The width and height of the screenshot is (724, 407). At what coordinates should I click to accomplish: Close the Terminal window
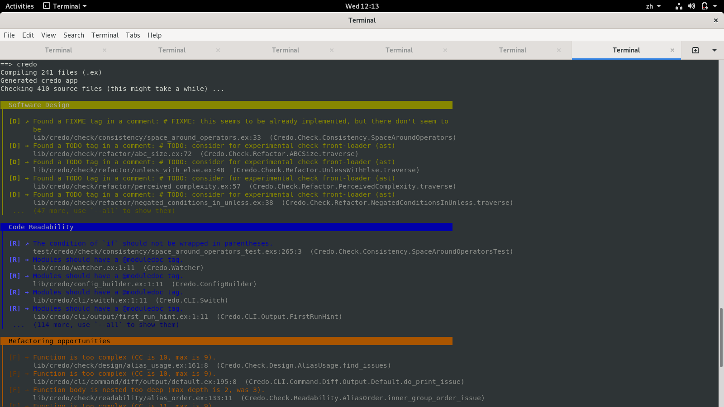coord(716,20)
